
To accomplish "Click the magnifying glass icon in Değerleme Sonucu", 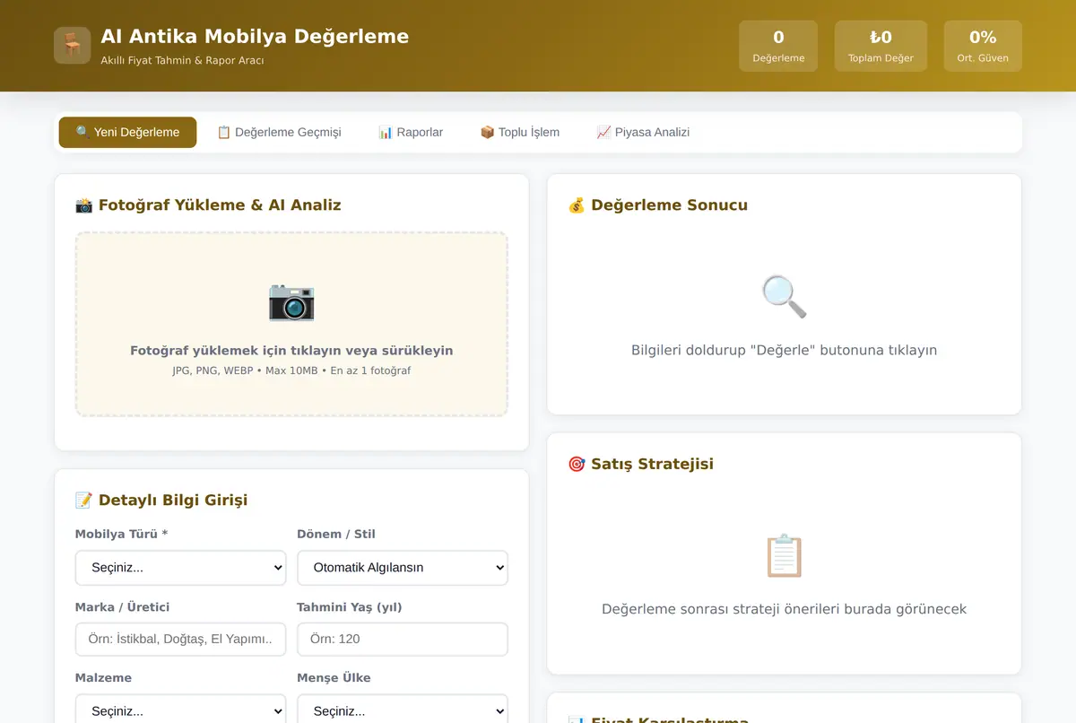I will [x=785, y=297].
